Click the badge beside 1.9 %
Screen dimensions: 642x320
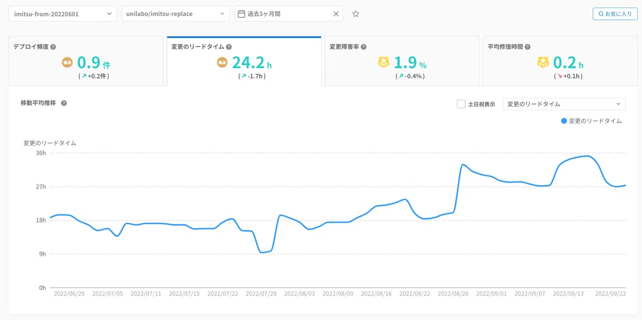[x=384, y=63]
